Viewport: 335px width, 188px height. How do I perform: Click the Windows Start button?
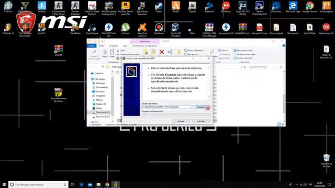4,184
